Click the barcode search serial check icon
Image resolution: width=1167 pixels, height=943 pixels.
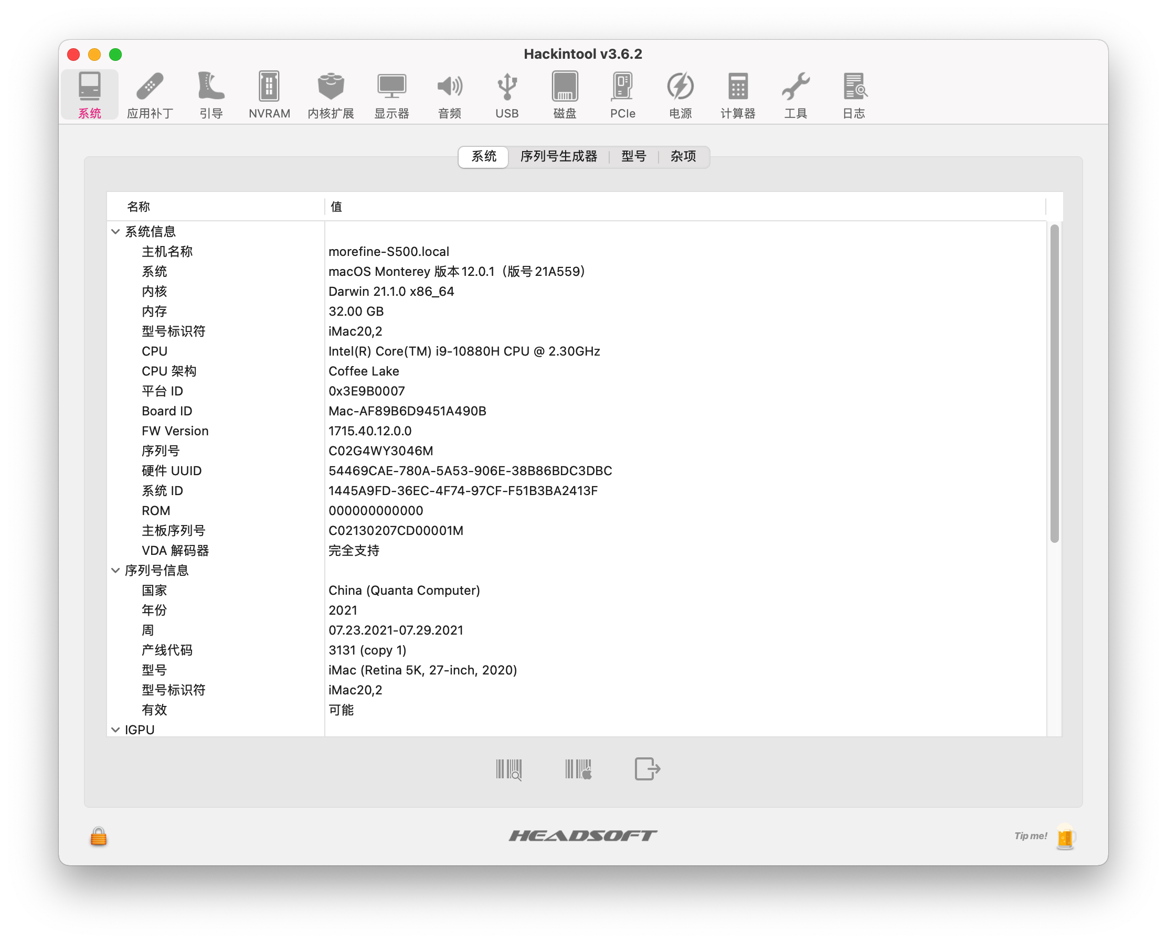pyautogui.click(x=509, y=769)
